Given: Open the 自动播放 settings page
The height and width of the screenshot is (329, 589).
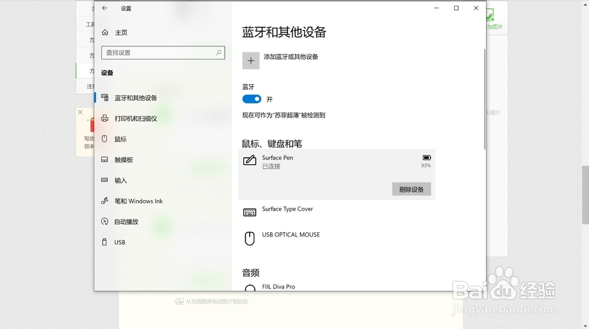Looking at the screenshot, I should tap(163, 222).
